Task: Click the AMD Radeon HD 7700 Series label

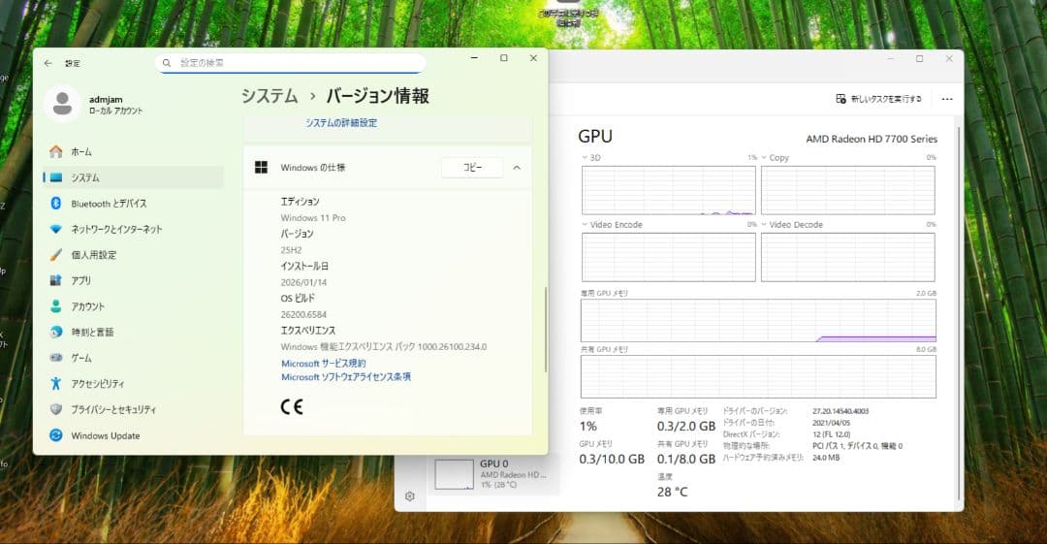Action: pos(872,139)
